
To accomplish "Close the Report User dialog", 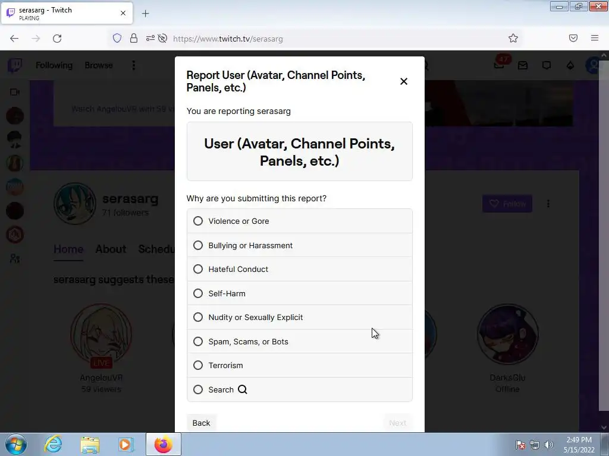I will [x=404, y=81].
